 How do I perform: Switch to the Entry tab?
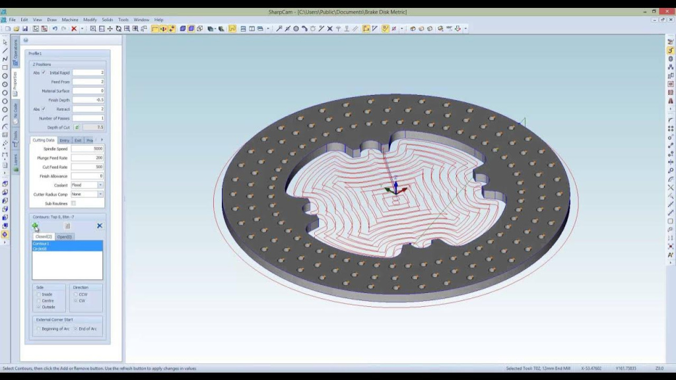pos(64,141)
